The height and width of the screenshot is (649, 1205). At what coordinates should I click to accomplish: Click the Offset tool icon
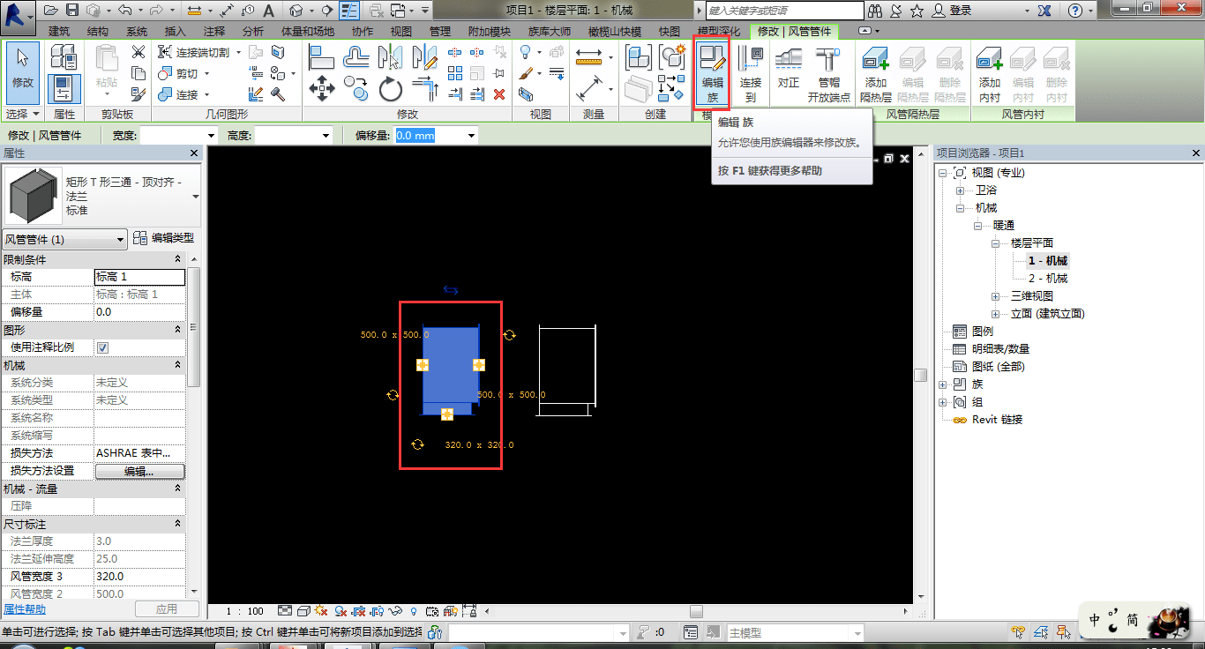point(356,56)
